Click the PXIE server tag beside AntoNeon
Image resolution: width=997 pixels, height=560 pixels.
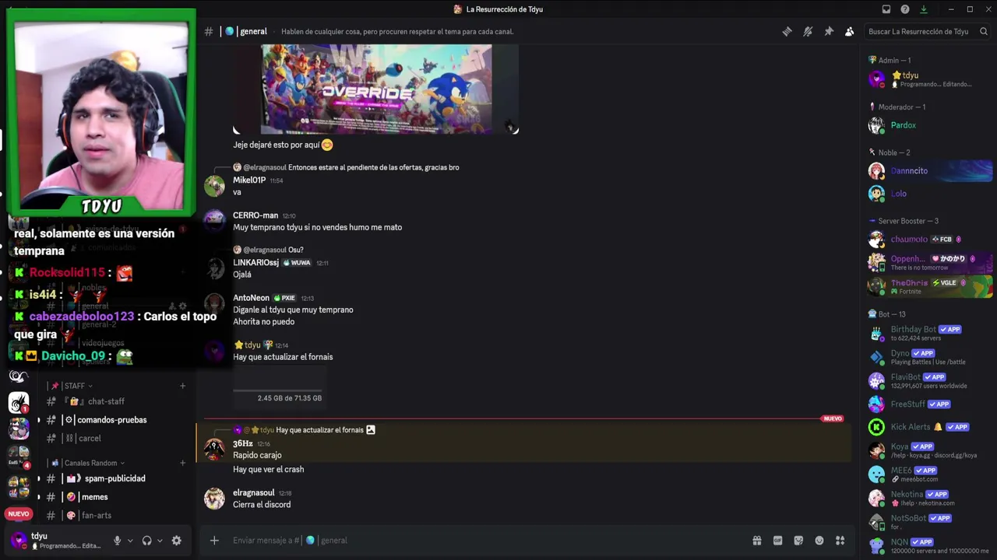pyautogui.click(x=284, y=298)
